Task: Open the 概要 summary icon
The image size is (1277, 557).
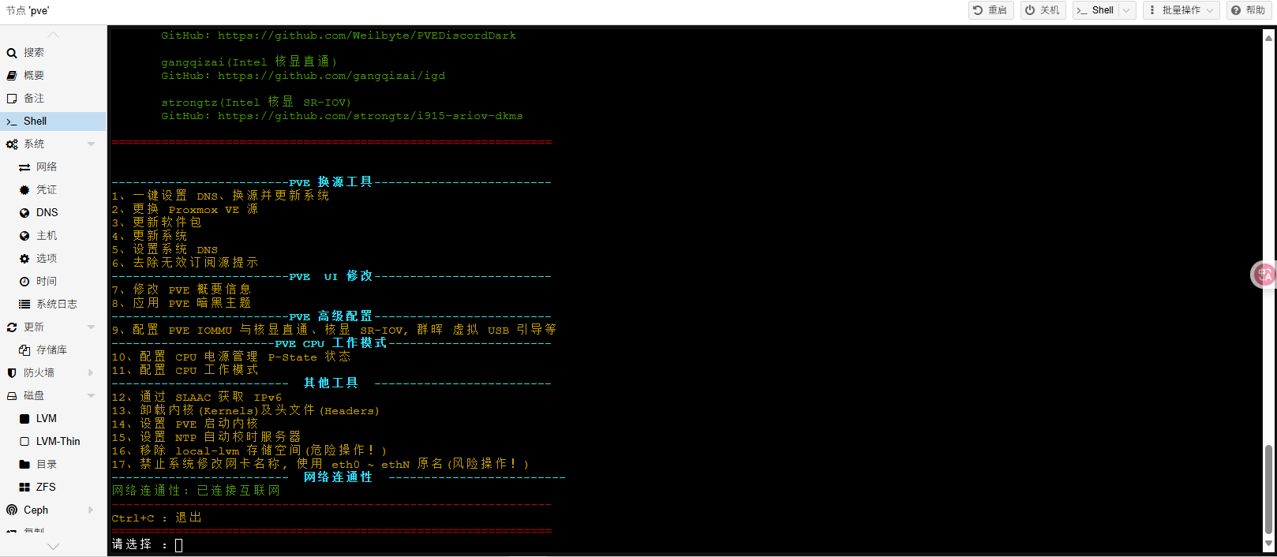Action: coord(12,76)
